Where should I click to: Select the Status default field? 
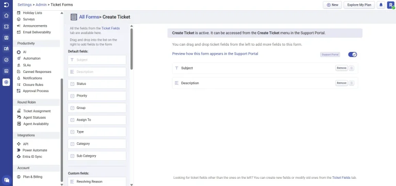click(97, 84)
